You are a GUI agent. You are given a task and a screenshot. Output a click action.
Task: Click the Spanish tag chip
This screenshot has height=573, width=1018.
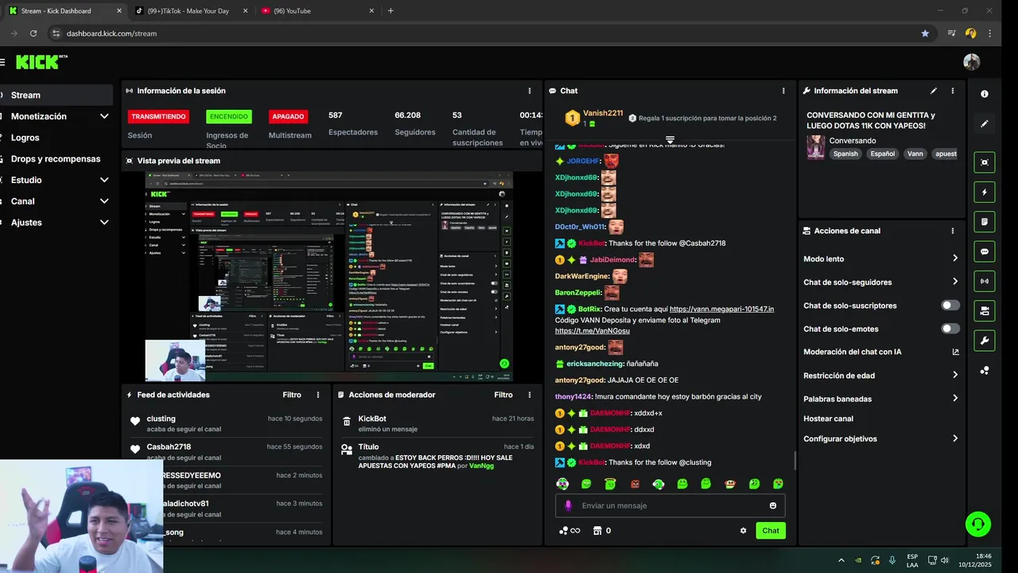[845, 154]
